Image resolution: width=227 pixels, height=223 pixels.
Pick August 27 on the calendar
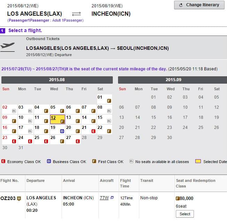pyautogui.click(x=73, y=139)
